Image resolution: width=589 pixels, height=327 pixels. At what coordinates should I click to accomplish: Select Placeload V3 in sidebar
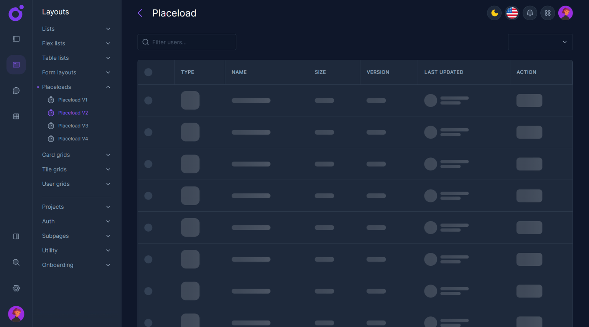coord(73,126)
